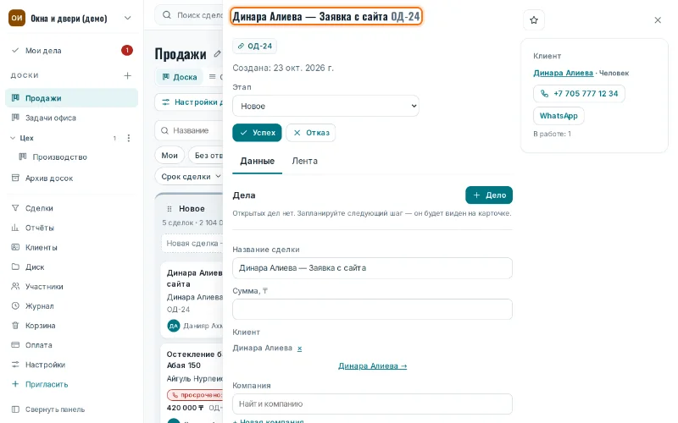
Task: Open Динара Алиева link in Клиент card
Action: (563, 73)
